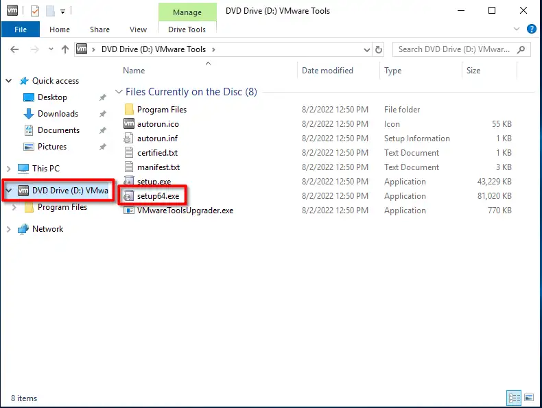
Task: Expand Program Files node in sidebar
Action: point(14,207)
